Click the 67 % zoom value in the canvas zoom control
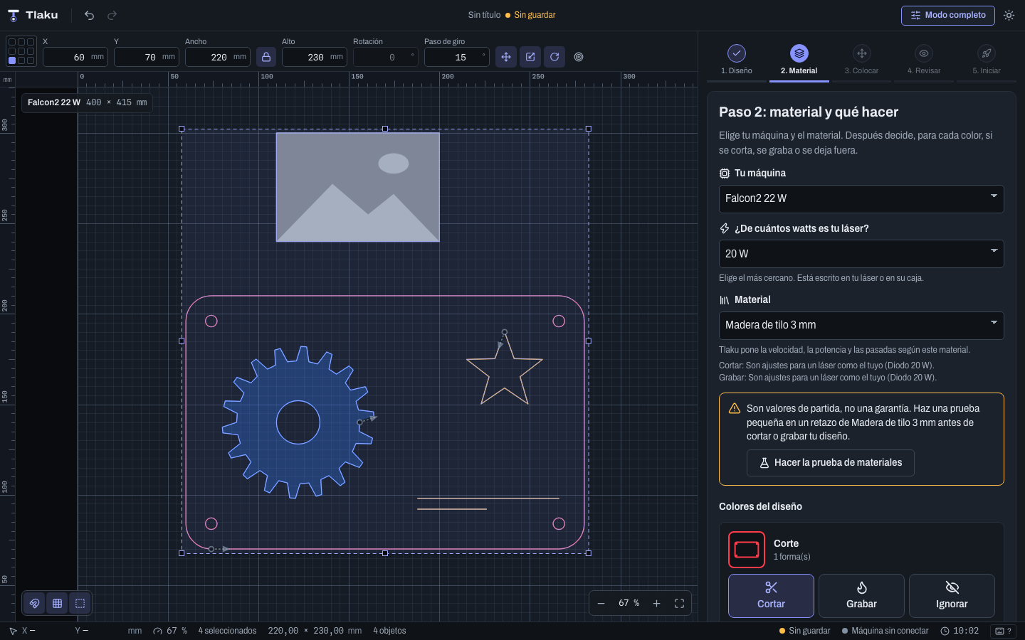This screenshot has height=640, width=1025. pos(629,603)
